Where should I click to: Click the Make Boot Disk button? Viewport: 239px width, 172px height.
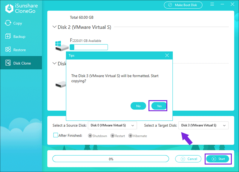[x=183, y=5]
